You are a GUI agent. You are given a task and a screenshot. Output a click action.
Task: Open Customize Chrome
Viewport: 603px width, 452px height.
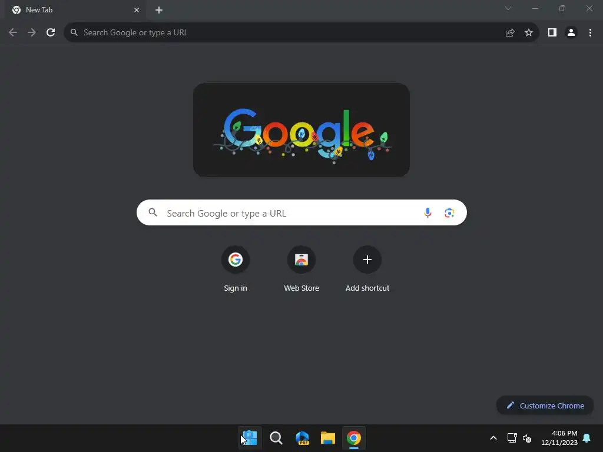545,406
